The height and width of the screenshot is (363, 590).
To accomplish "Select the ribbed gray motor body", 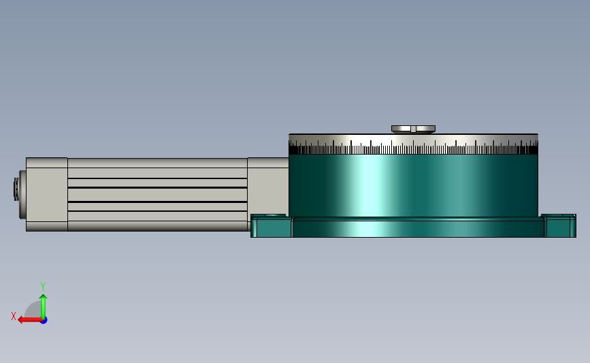I will point(157,194).
